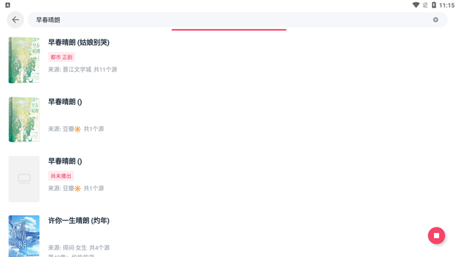Viewport: 458px width, 257px height.
Task: Select the 都市 正剧 tag
Action: (61, 57)
